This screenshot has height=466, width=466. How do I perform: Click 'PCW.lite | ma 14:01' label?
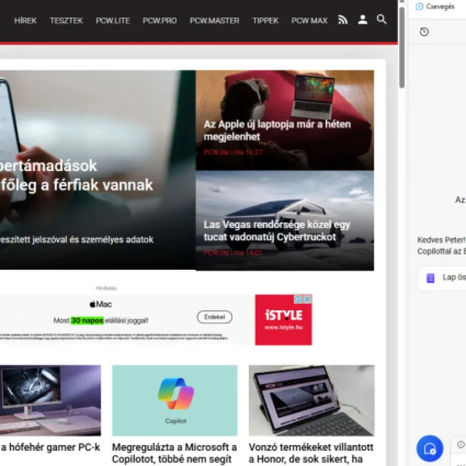click(x=233, y=253)
